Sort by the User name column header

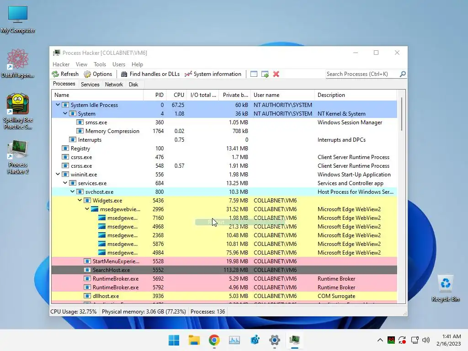tap(282, 95)
